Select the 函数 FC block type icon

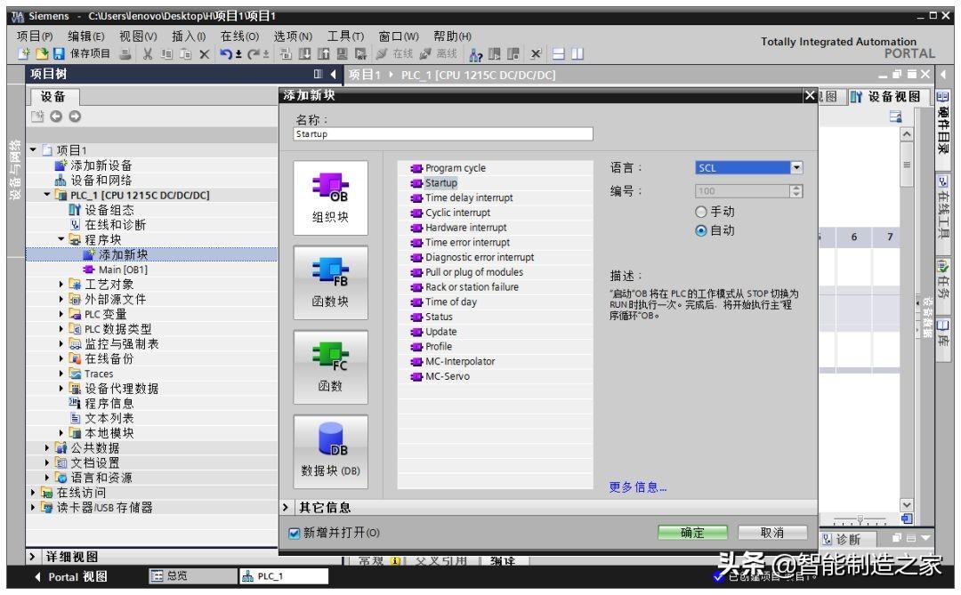click(x=330, y=367)
